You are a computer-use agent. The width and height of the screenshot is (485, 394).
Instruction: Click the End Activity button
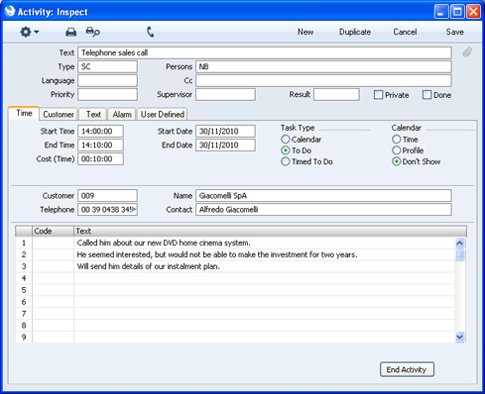[407, 369]
